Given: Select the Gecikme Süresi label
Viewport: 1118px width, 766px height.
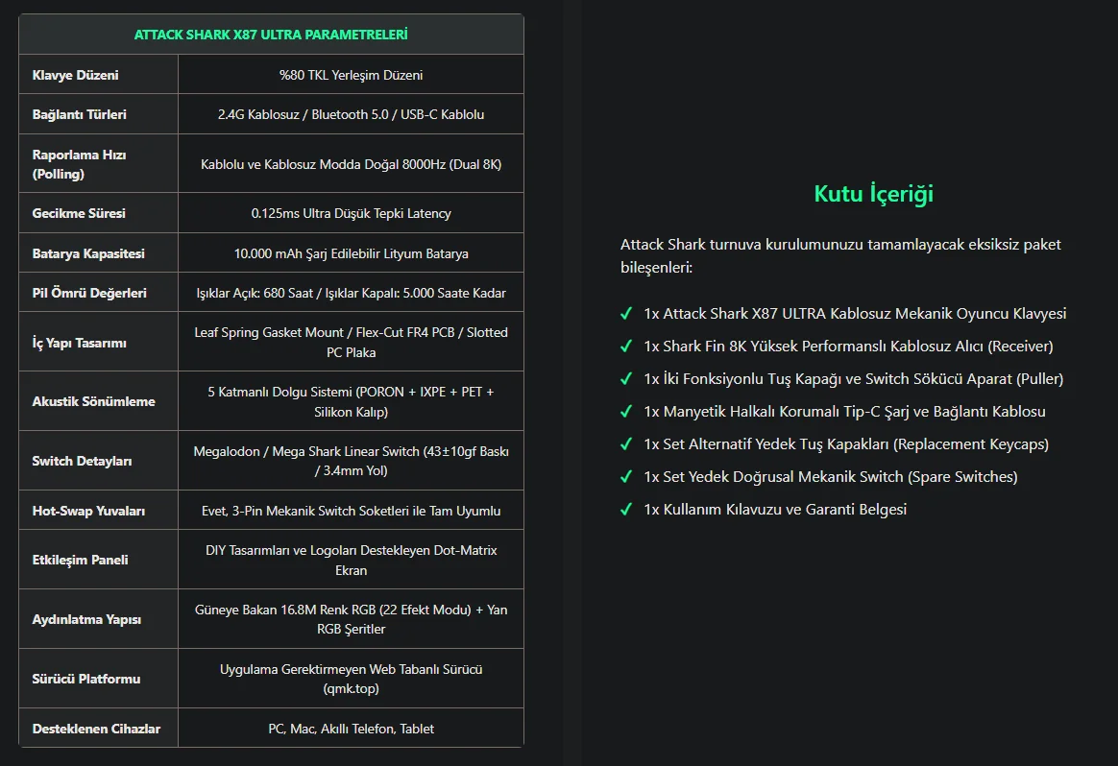Looking at the screenshot, I should point(79,213).
